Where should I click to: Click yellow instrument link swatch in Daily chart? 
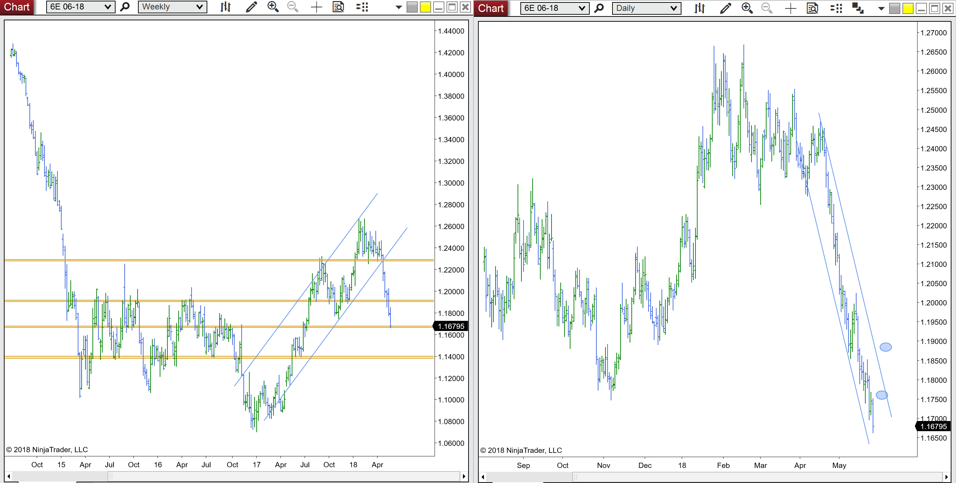(908, 8)
